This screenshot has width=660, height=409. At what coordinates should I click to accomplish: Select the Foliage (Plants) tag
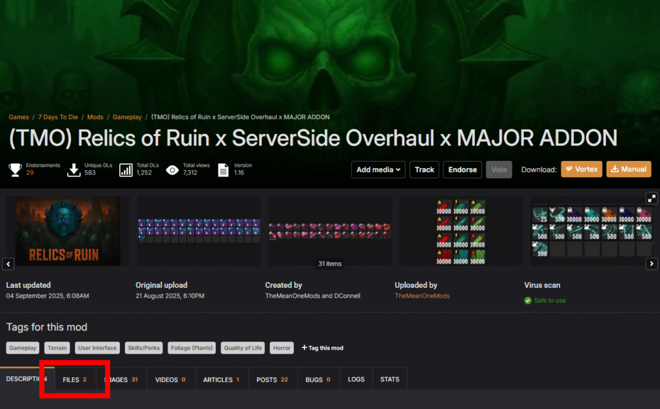pyautogui.click(x=192, y=348)
